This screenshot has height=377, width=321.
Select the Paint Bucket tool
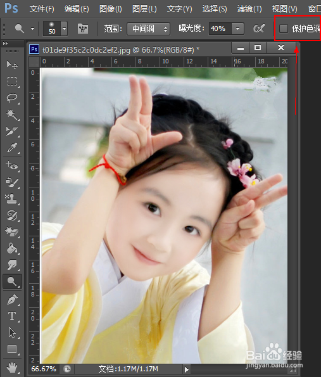tap(12, 248)
